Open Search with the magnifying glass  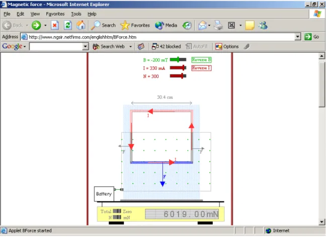[x=103, y=25]
